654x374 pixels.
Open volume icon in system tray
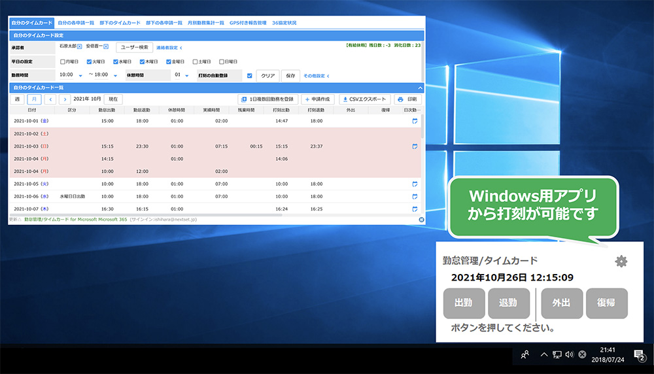570,355
